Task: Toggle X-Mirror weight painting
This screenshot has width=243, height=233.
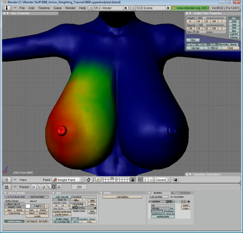Action: click(x=213, y=48)
